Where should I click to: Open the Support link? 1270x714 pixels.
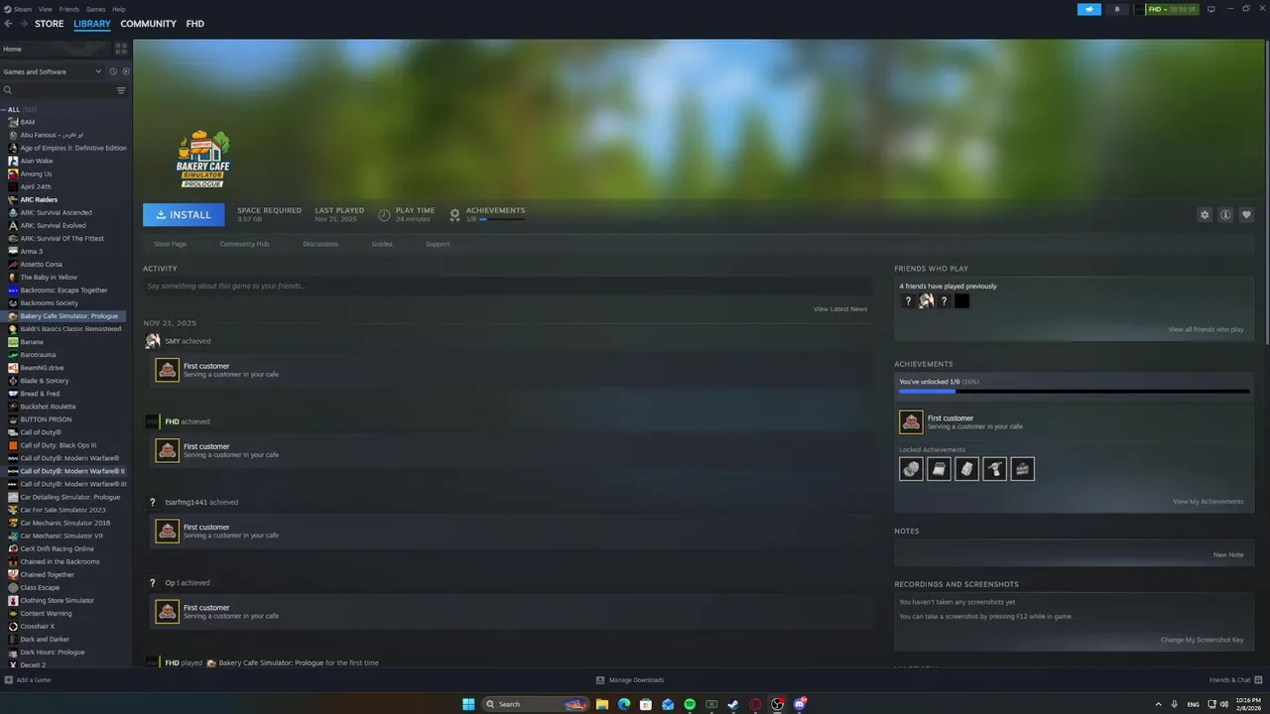pos(438,244)
